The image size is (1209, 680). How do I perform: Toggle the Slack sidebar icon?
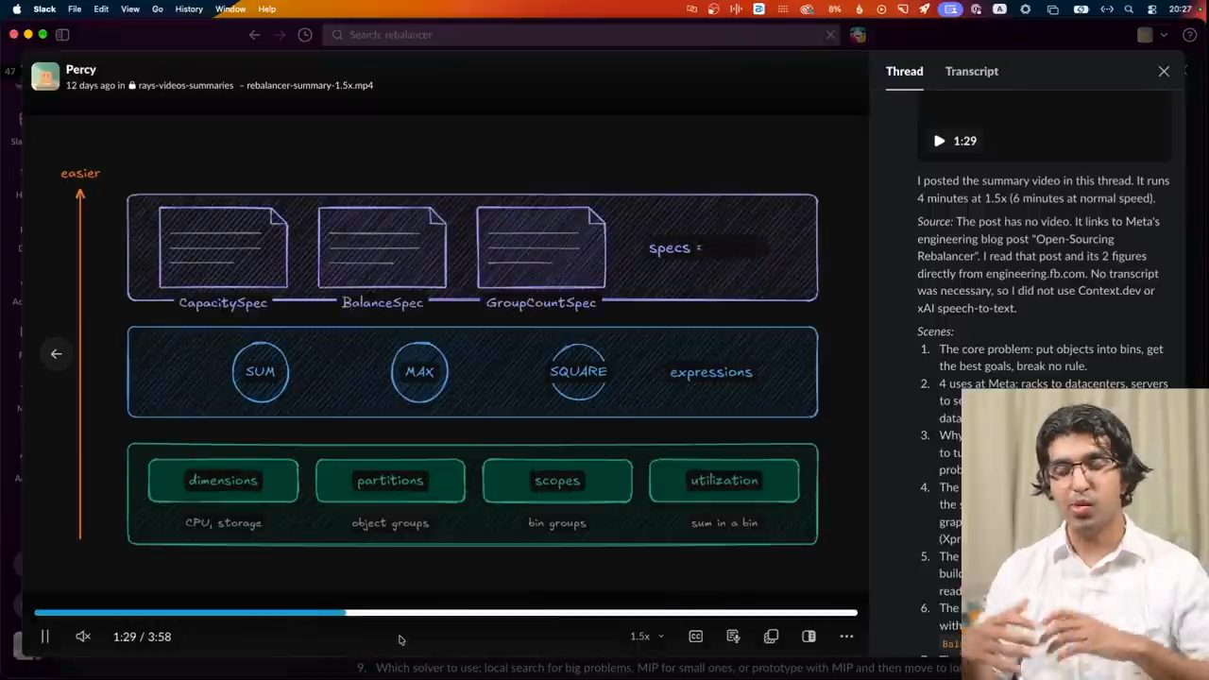pos(62,35)
